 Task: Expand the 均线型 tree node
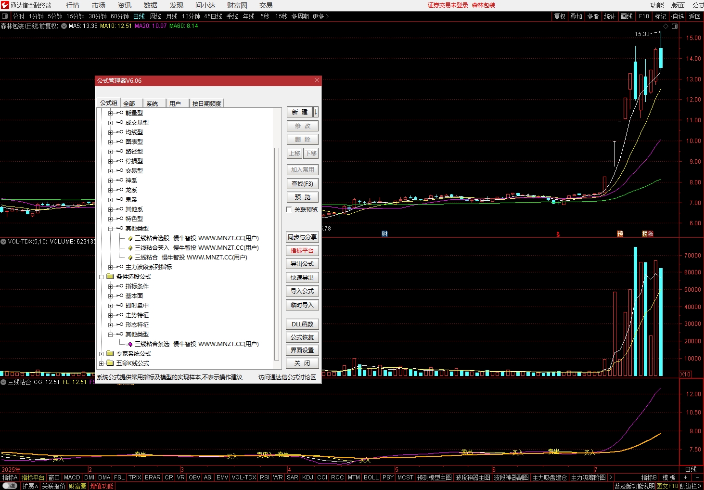(x=110, y=132)
